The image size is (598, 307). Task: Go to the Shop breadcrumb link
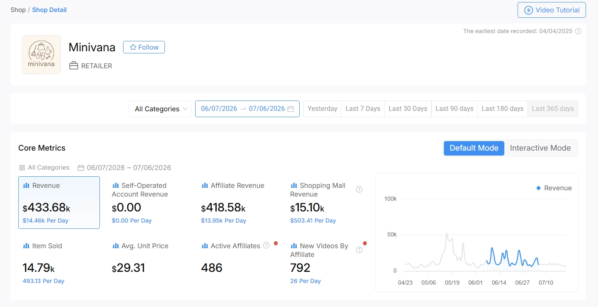[18, 10]
